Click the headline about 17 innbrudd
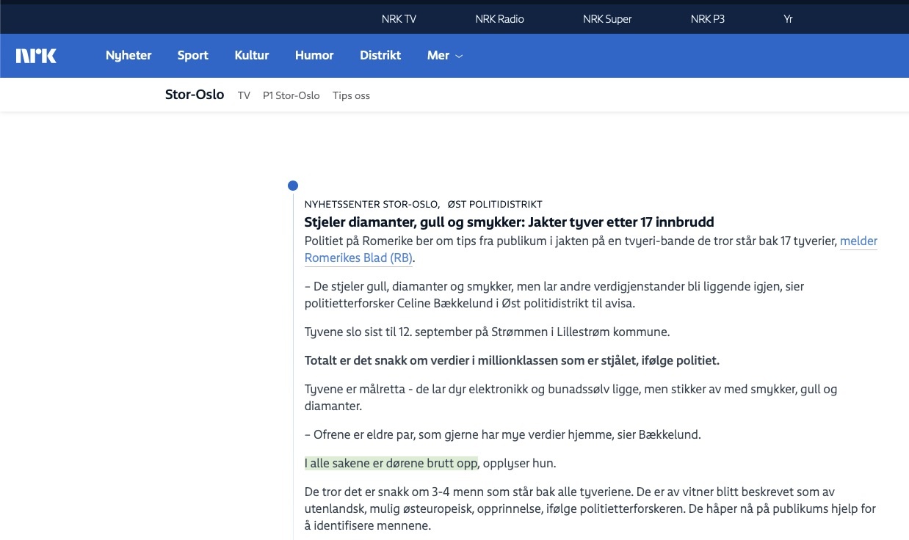Screen dimensions: 909x540 coord(509,222)
